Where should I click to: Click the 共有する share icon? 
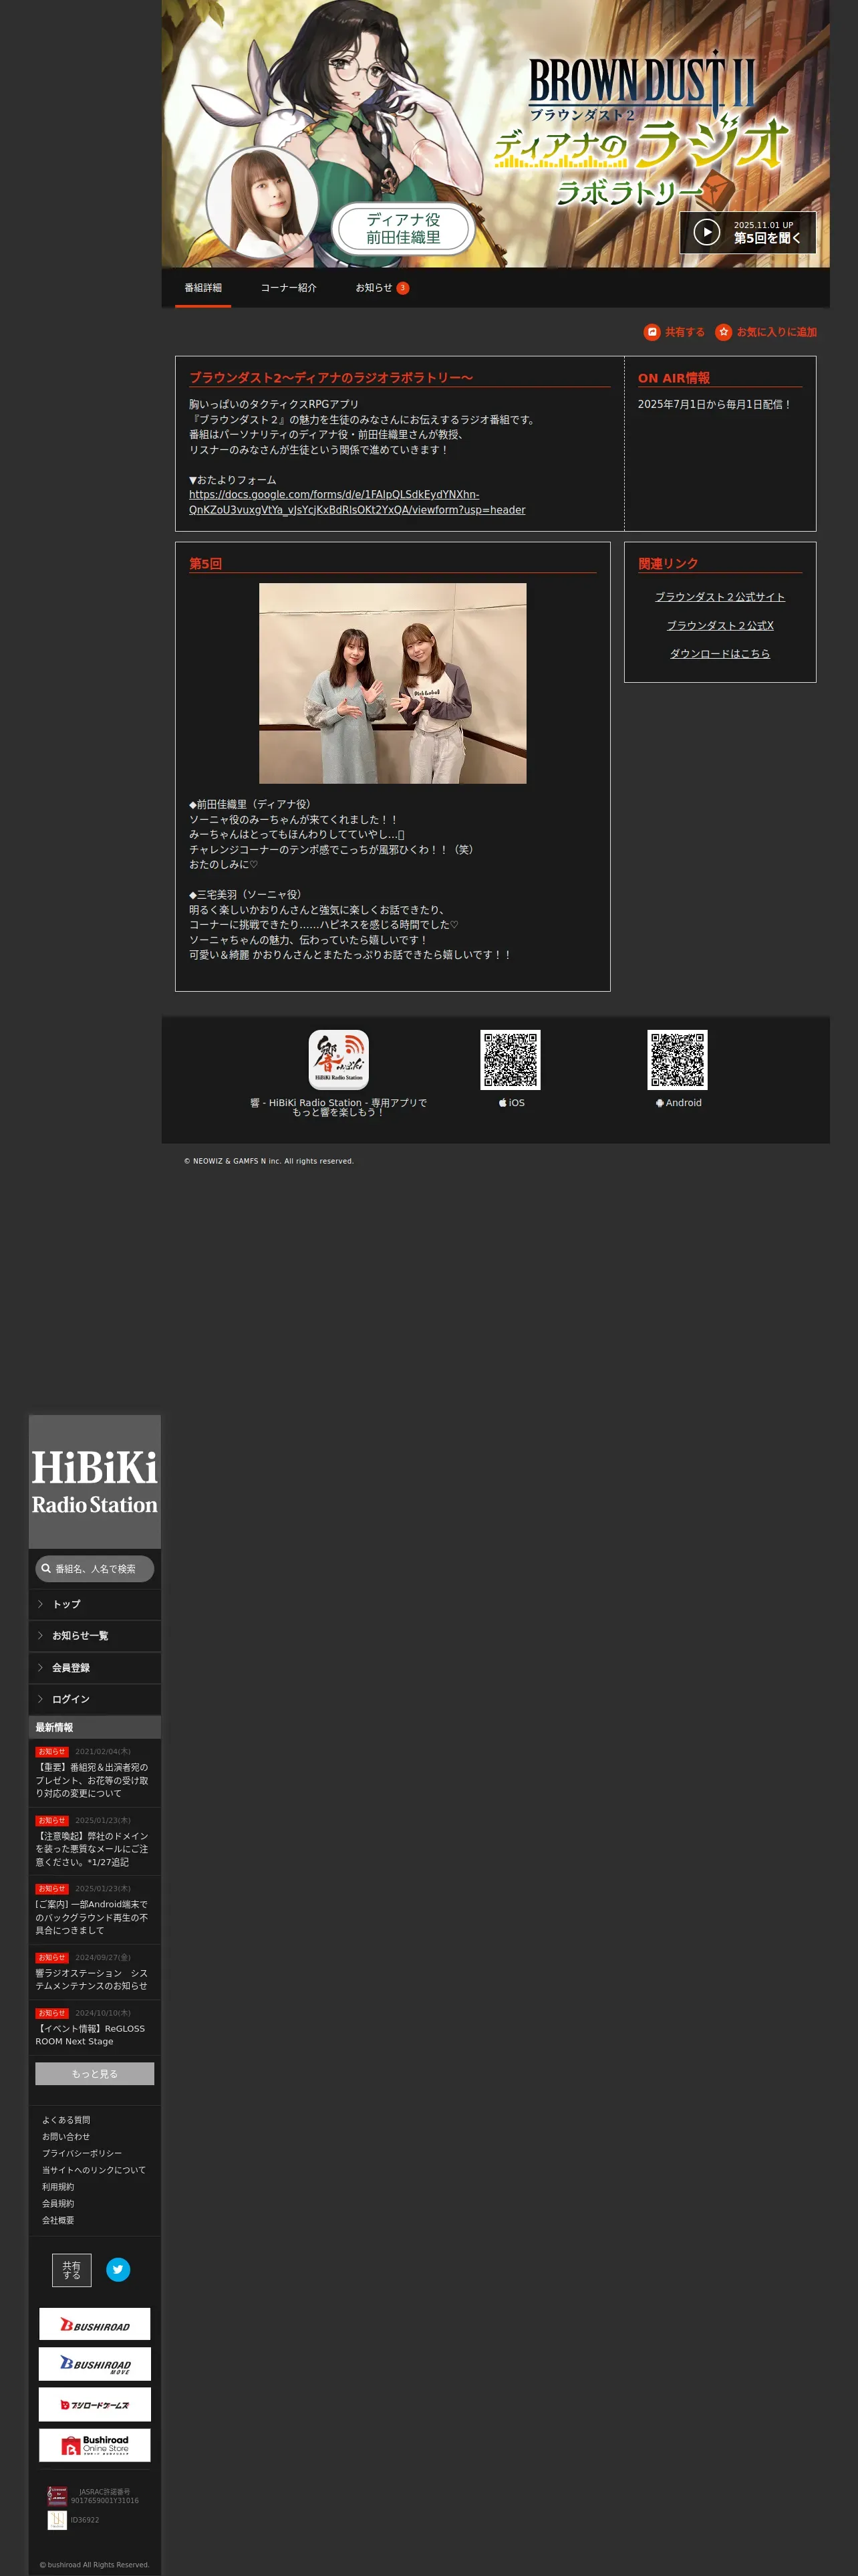[x=652, y=332]
